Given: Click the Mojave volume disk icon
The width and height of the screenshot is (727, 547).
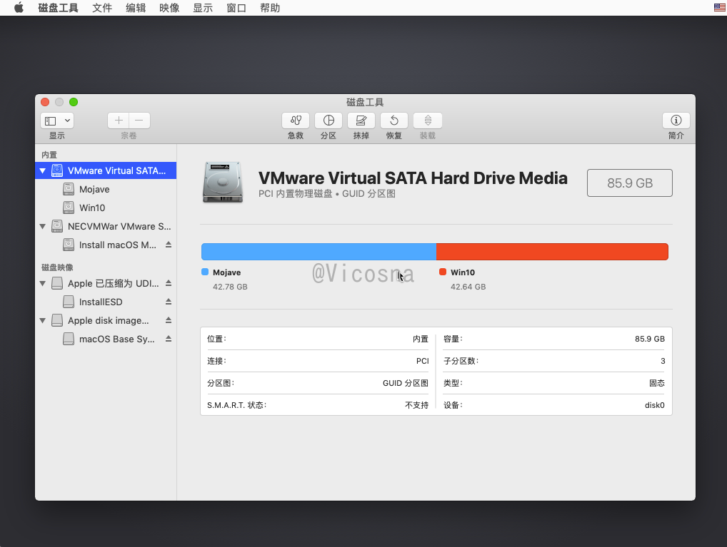Looking at the screenshot, I should [69, 189].
